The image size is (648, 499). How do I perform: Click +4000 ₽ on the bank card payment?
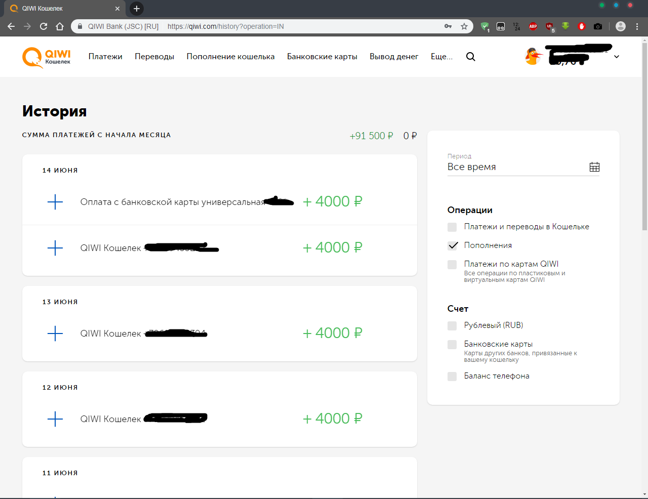pos(333,201)
